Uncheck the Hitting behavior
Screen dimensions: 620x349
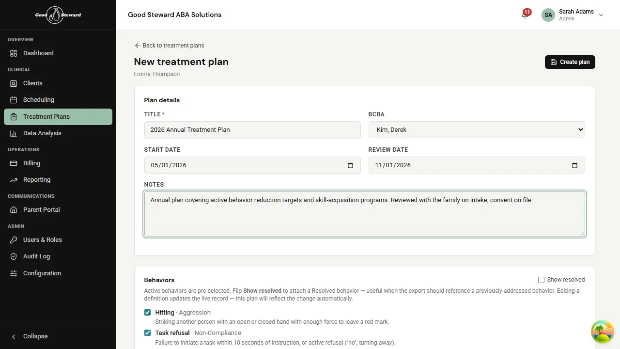[147, 312]
